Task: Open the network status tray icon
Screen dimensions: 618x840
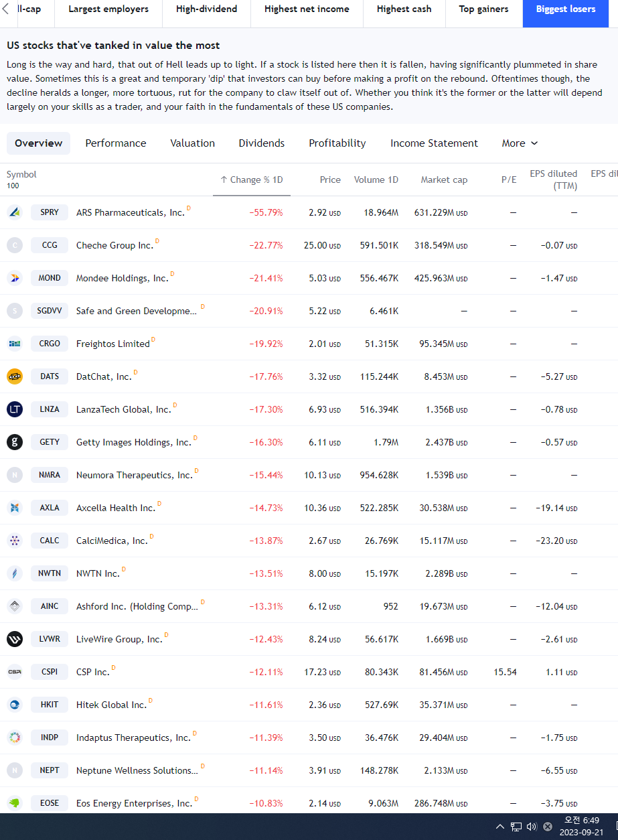Action: pos(516,827)
